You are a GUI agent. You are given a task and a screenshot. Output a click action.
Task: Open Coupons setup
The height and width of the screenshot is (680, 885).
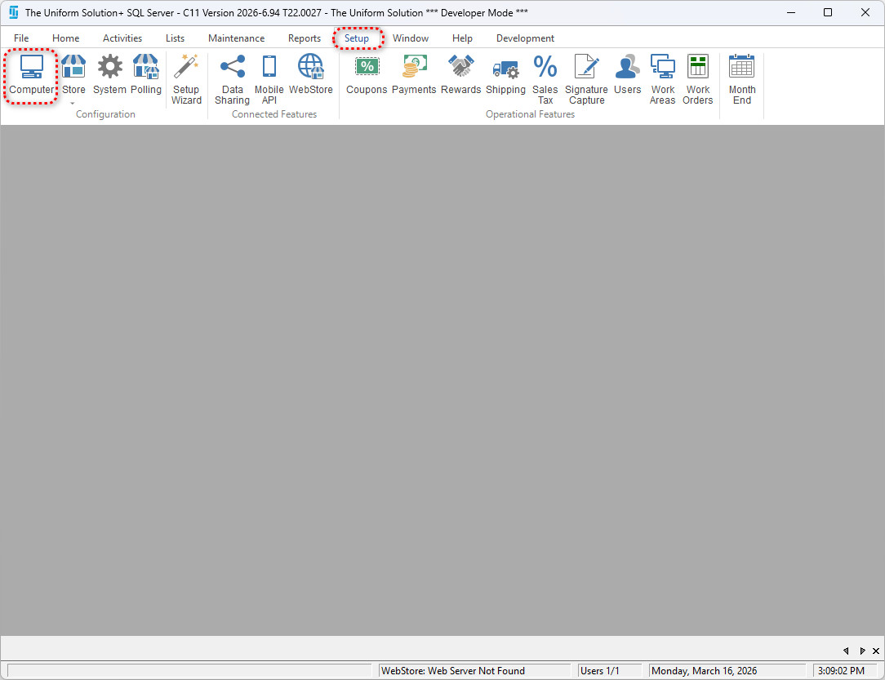click(367, 75)
